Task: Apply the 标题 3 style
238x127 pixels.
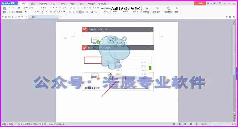Action: pyautogui.click(x=135, y=10)
